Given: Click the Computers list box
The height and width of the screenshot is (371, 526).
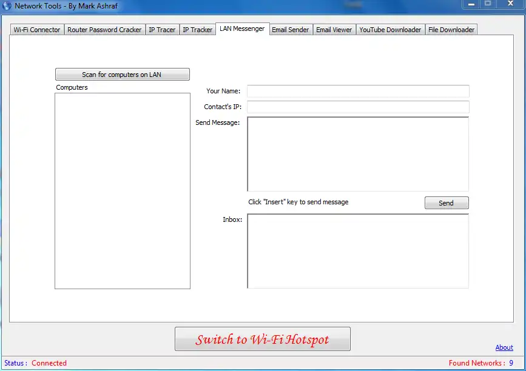Looking at the screenshot, I should (x=123, y=191).
